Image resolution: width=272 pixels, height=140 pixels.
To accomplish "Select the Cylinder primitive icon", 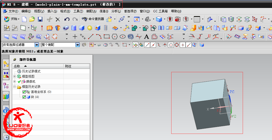I will click(74, 28).
